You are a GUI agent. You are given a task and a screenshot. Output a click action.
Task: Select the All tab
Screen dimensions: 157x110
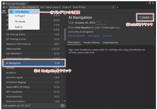(4, 11)
